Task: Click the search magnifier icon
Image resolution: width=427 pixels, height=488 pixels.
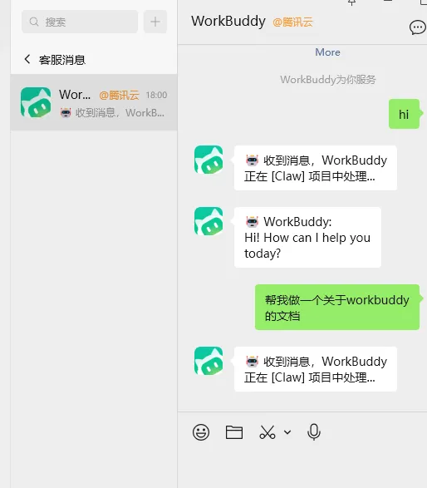Action: [34, 22]
